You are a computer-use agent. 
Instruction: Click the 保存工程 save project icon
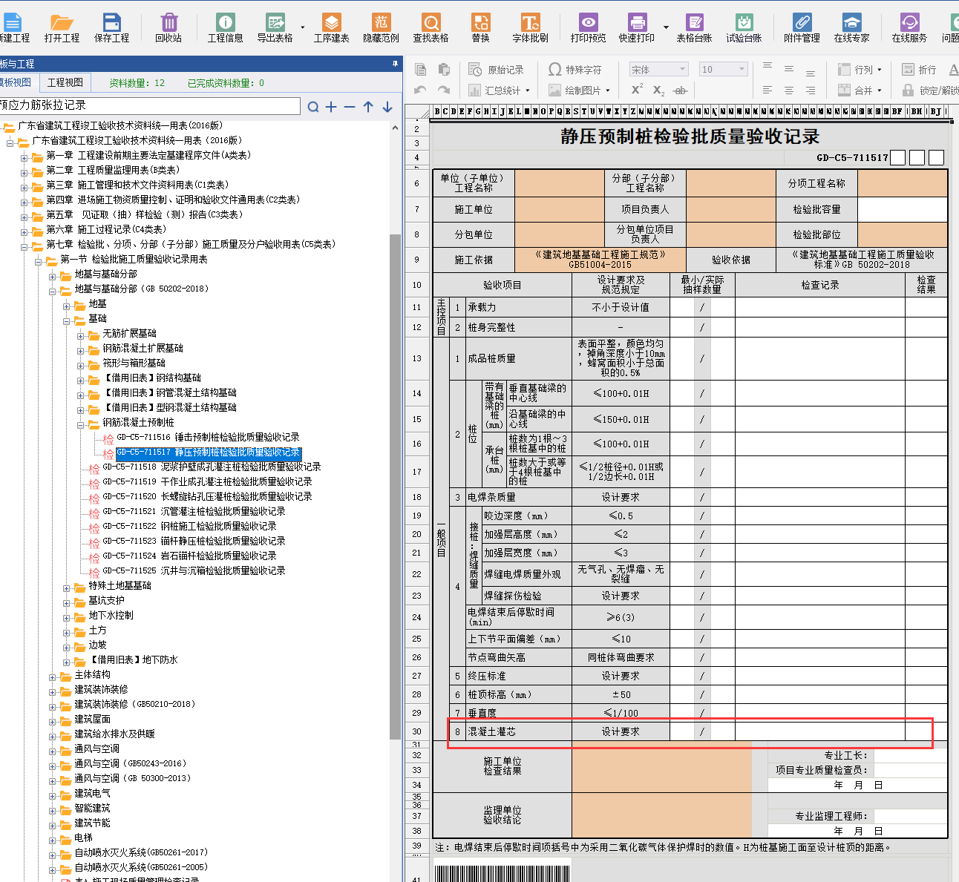pyautogui.click(x=111, y=28)
